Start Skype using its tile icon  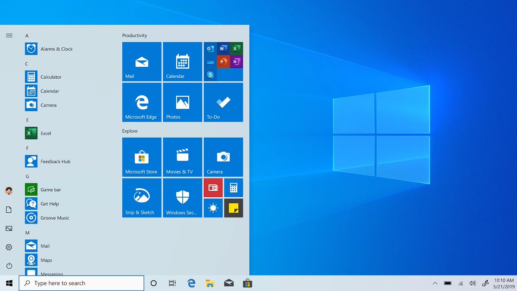tap(211, 74)
